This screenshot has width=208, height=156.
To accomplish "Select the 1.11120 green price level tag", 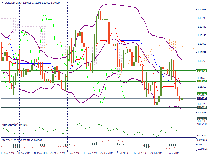I will (202, 94).
